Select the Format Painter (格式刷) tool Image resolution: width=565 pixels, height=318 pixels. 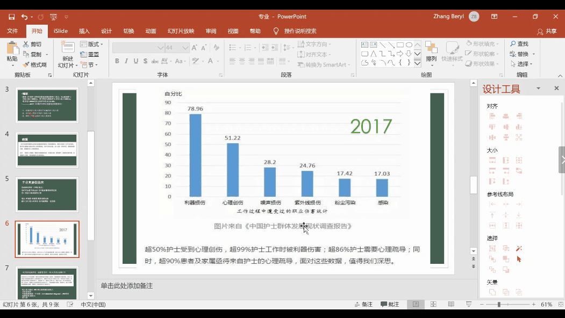(35, 65)
